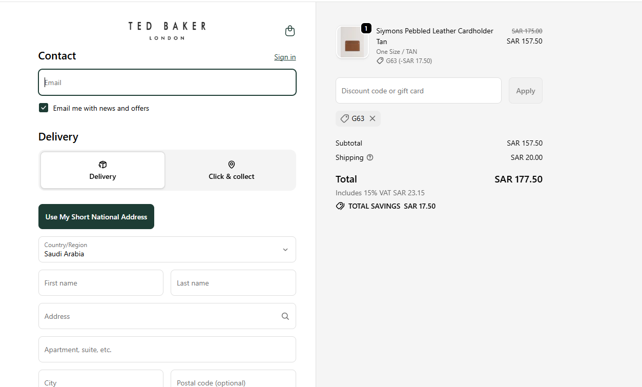Viewport: 642px width, 387px height.
Task: Open the Sign in link
Action: click(285, 57)
